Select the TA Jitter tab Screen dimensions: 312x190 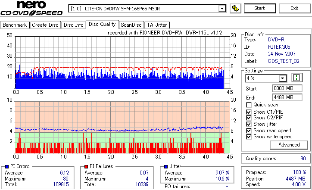(x=157, y=25)
